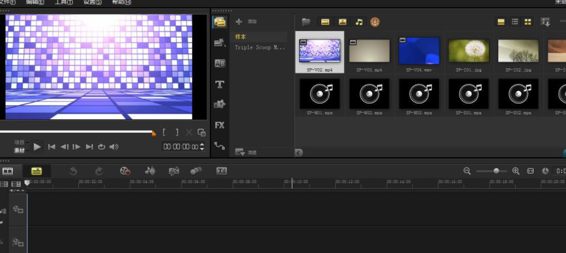Viewport: 566px width, 253px height.
Task: Open the FX filter library
Action: pyautogui.click(x=220, y=125)
